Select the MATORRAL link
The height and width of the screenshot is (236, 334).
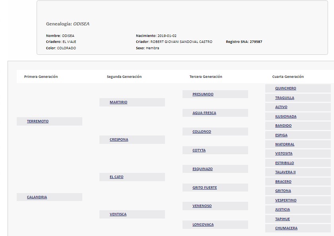[285, 144]
